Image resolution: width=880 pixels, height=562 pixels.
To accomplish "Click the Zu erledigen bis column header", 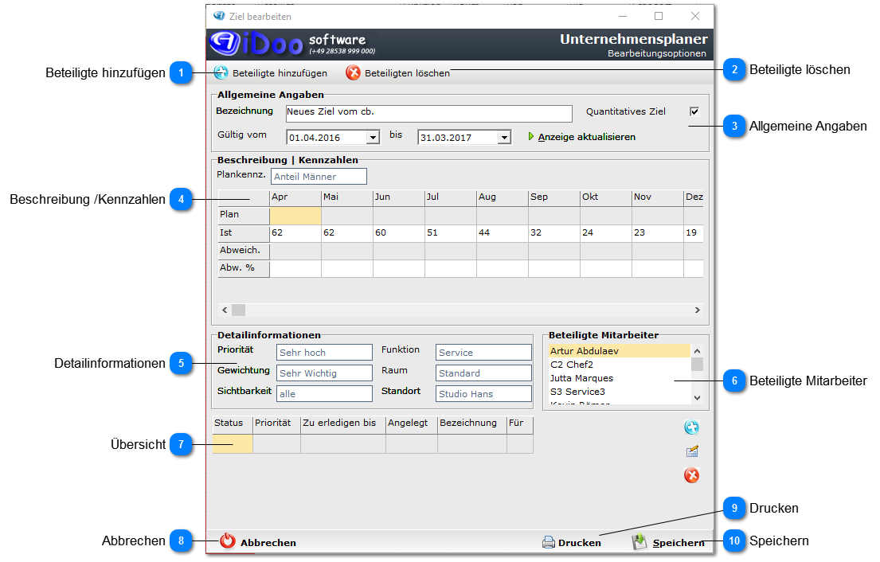I will click(x=343, y=423).
